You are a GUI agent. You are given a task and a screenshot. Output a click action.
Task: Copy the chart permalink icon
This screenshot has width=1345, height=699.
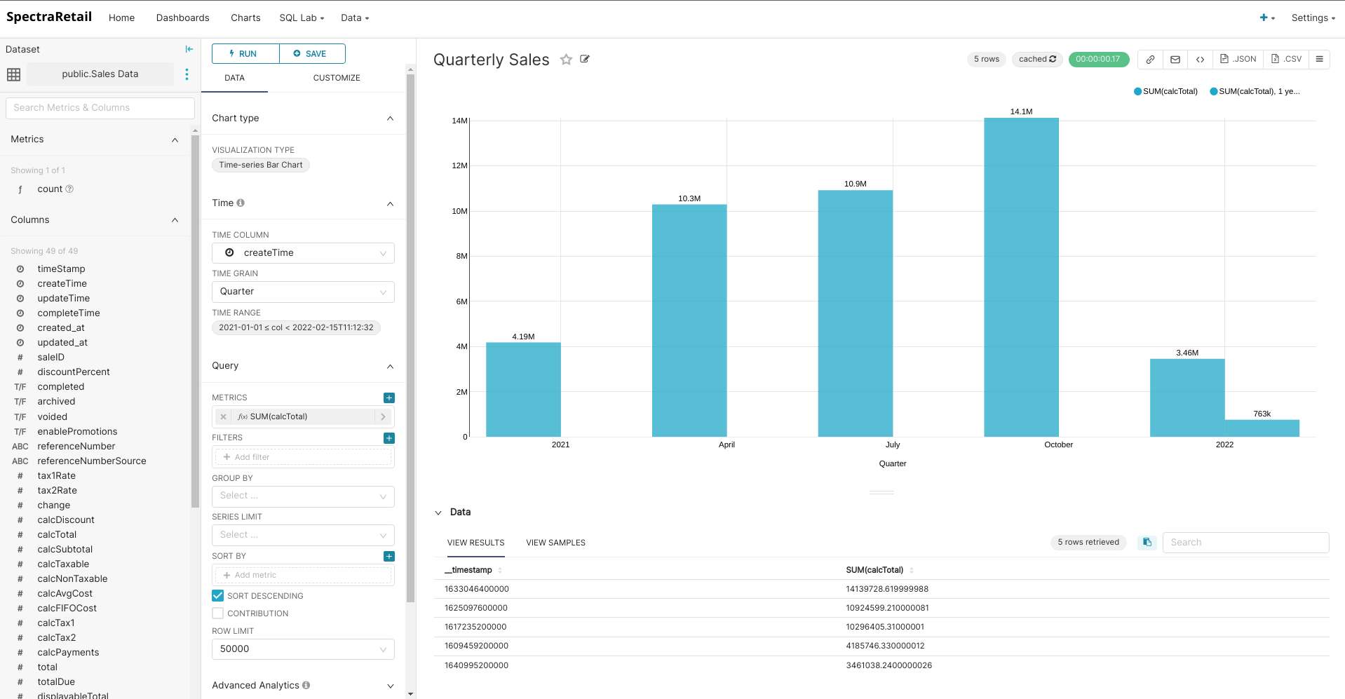pos(1150,59)
